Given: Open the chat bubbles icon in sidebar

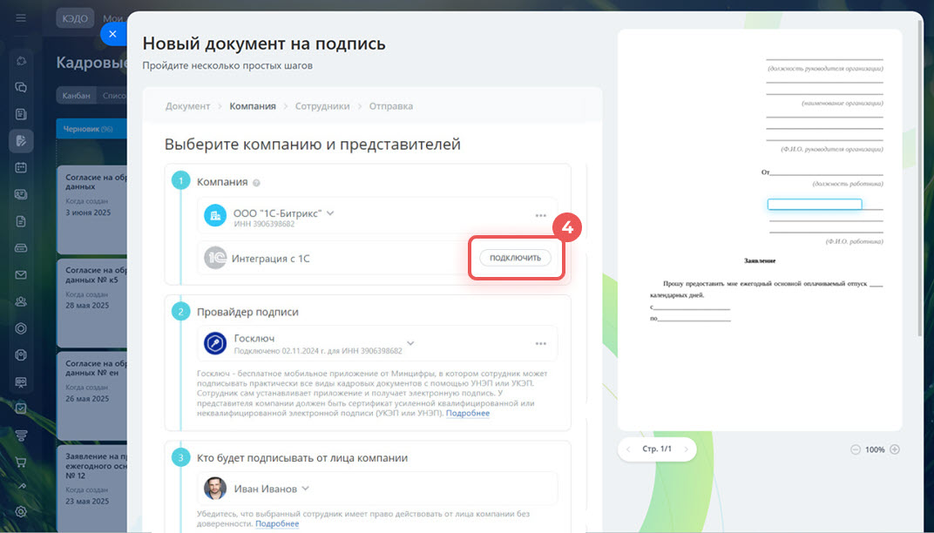Looking at the screenshot, I should (21, 88).
